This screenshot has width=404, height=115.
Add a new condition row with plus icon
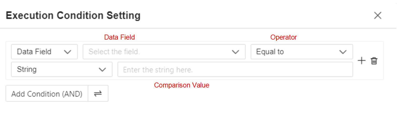point(361,61)
